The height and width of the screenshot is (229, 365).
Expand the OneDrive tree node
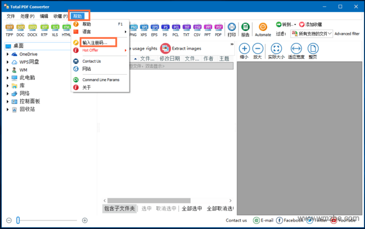[x=7, y=54]
